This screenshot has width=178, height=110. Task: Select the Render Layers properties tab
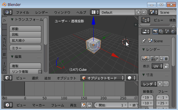[161, 32]
